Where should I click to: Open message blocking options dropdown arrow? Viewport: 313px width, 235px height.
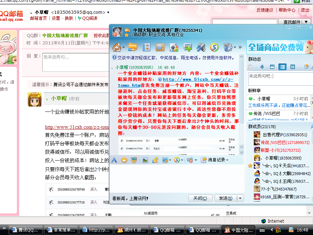[196, 160]
